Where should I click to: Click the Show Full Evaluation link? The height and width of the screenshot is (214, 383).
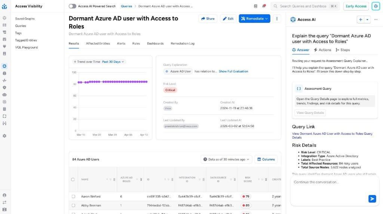click(x=233, y=71)
